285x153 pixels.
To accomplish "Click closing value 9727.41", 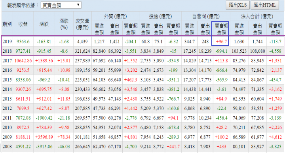I will [x=23, y=51].
